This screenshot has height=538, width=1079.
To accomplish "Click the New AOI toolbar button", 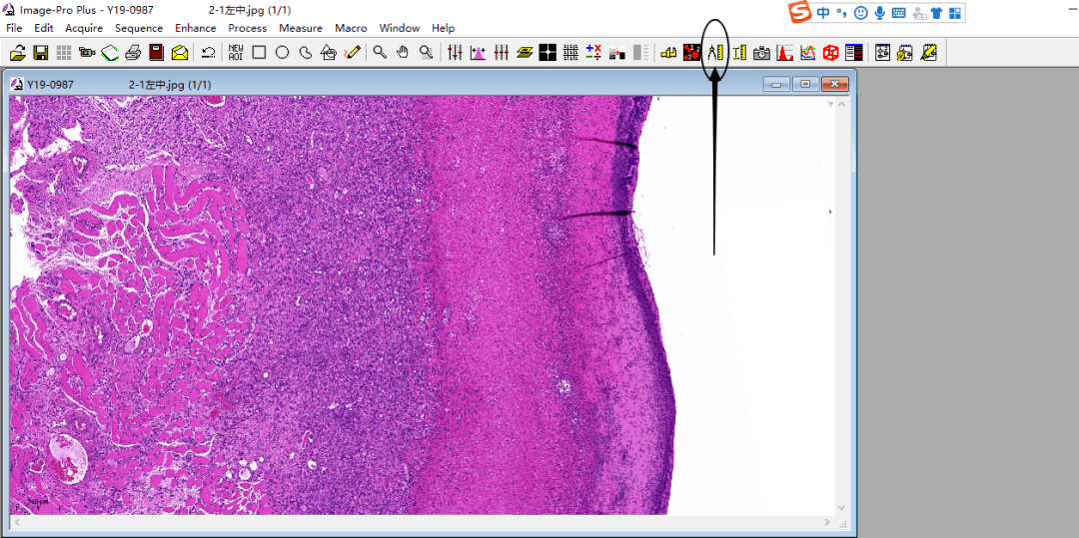I will point(236,53).
